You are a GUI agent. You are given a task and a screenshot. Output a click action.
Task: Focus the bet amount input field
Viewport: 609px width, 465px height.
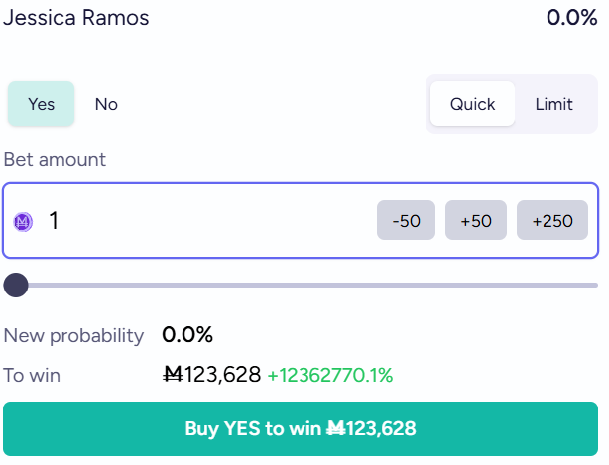tap(198, 221)
